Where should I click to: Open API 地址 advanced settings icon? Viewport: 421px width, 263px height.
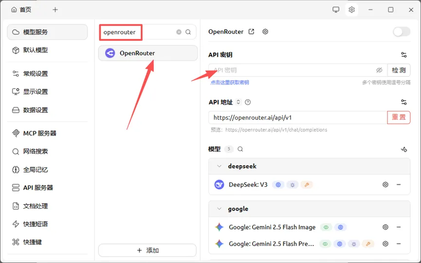point(403,102)
